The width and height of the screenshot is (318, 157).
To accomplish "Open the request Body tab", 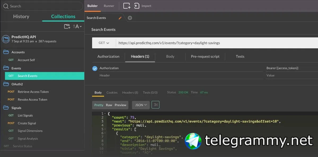I will pyautogui.click(x=170, y=57).
